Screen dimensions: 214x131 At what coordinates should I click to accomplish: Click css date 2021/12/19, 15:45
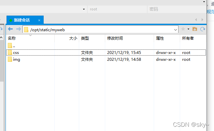(x=124, y=53)
